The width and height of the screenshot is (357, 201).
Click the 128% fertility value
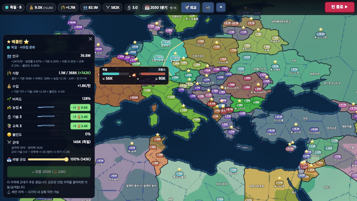click(86, 99)
